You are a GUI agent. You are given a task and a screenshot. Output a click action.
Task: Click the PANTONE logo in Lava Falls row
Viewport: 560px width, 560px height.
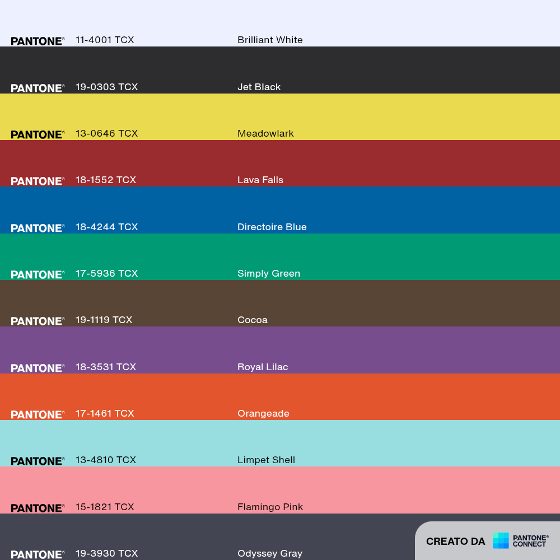pyautogui.click(x=38, y=181)
